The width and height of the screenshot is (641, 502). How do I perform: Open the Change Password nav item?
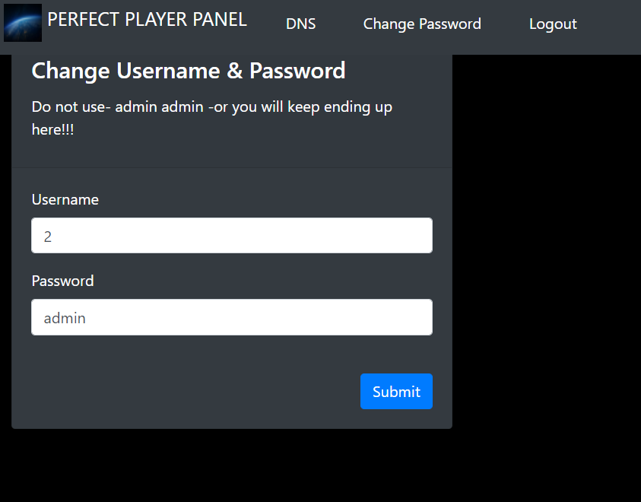(x=422, y=24)
